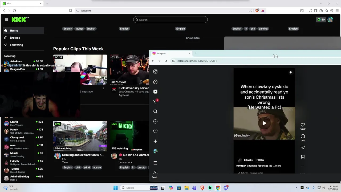Open AdmiralBulldog channel in Following list
Viewport: 341px width, 192px height.
pyautogui.click(x=23, y=178)
